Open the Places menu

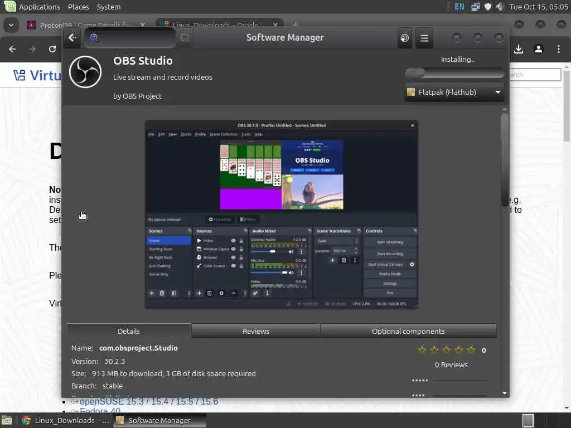click(78, 7)
